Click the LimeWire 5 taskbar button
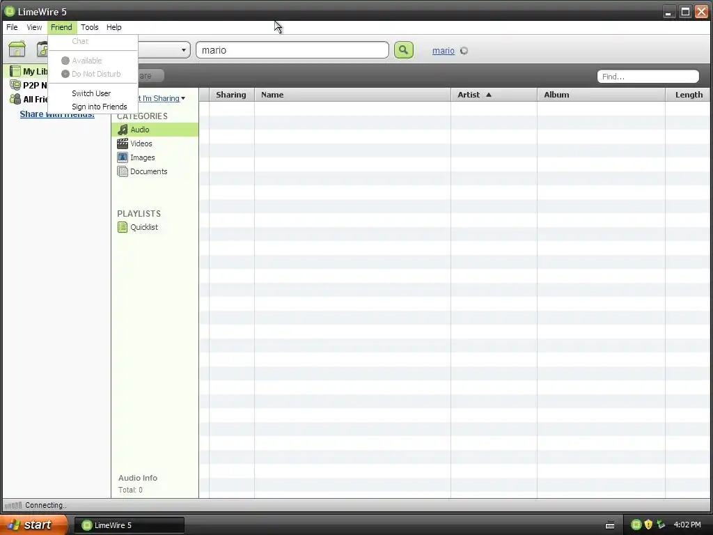Image resolution: width=713 pixels, height=535 pixels. [129, 525]
